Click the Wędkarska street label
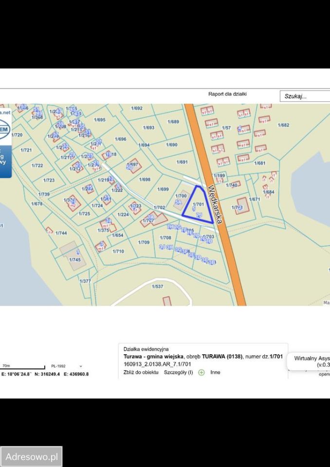This screenshot has height=467, width=330. (x=215, y=204)
